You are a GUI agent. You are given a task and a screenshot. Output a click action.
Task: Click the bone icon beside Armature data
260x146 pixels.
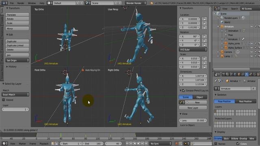click(x=243, y=39)
